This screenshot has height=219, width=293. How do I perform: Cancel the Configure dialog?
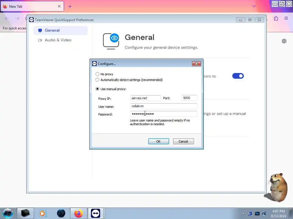coord(183,141)
